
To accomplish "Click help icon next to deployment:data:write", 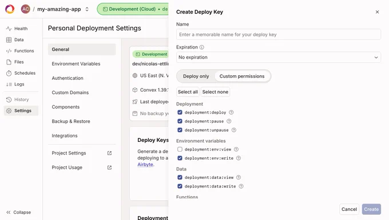I will tap(241, 186).
